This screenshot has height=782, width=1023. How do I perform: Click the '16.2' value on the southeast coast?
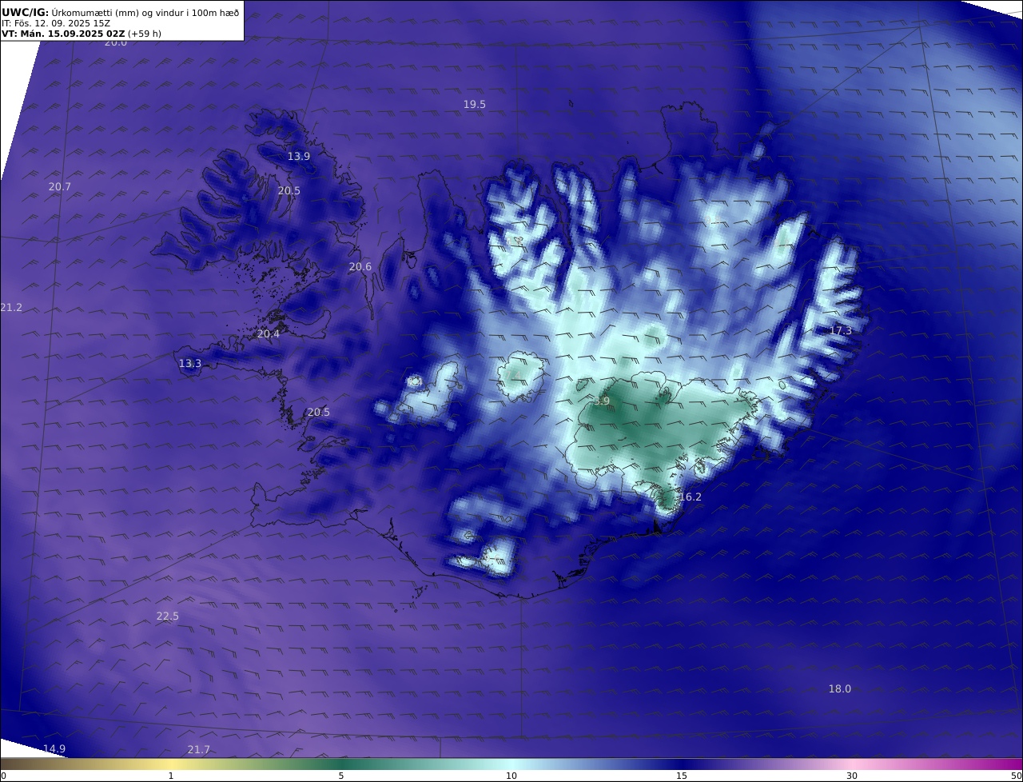click(x=691, y=497)
